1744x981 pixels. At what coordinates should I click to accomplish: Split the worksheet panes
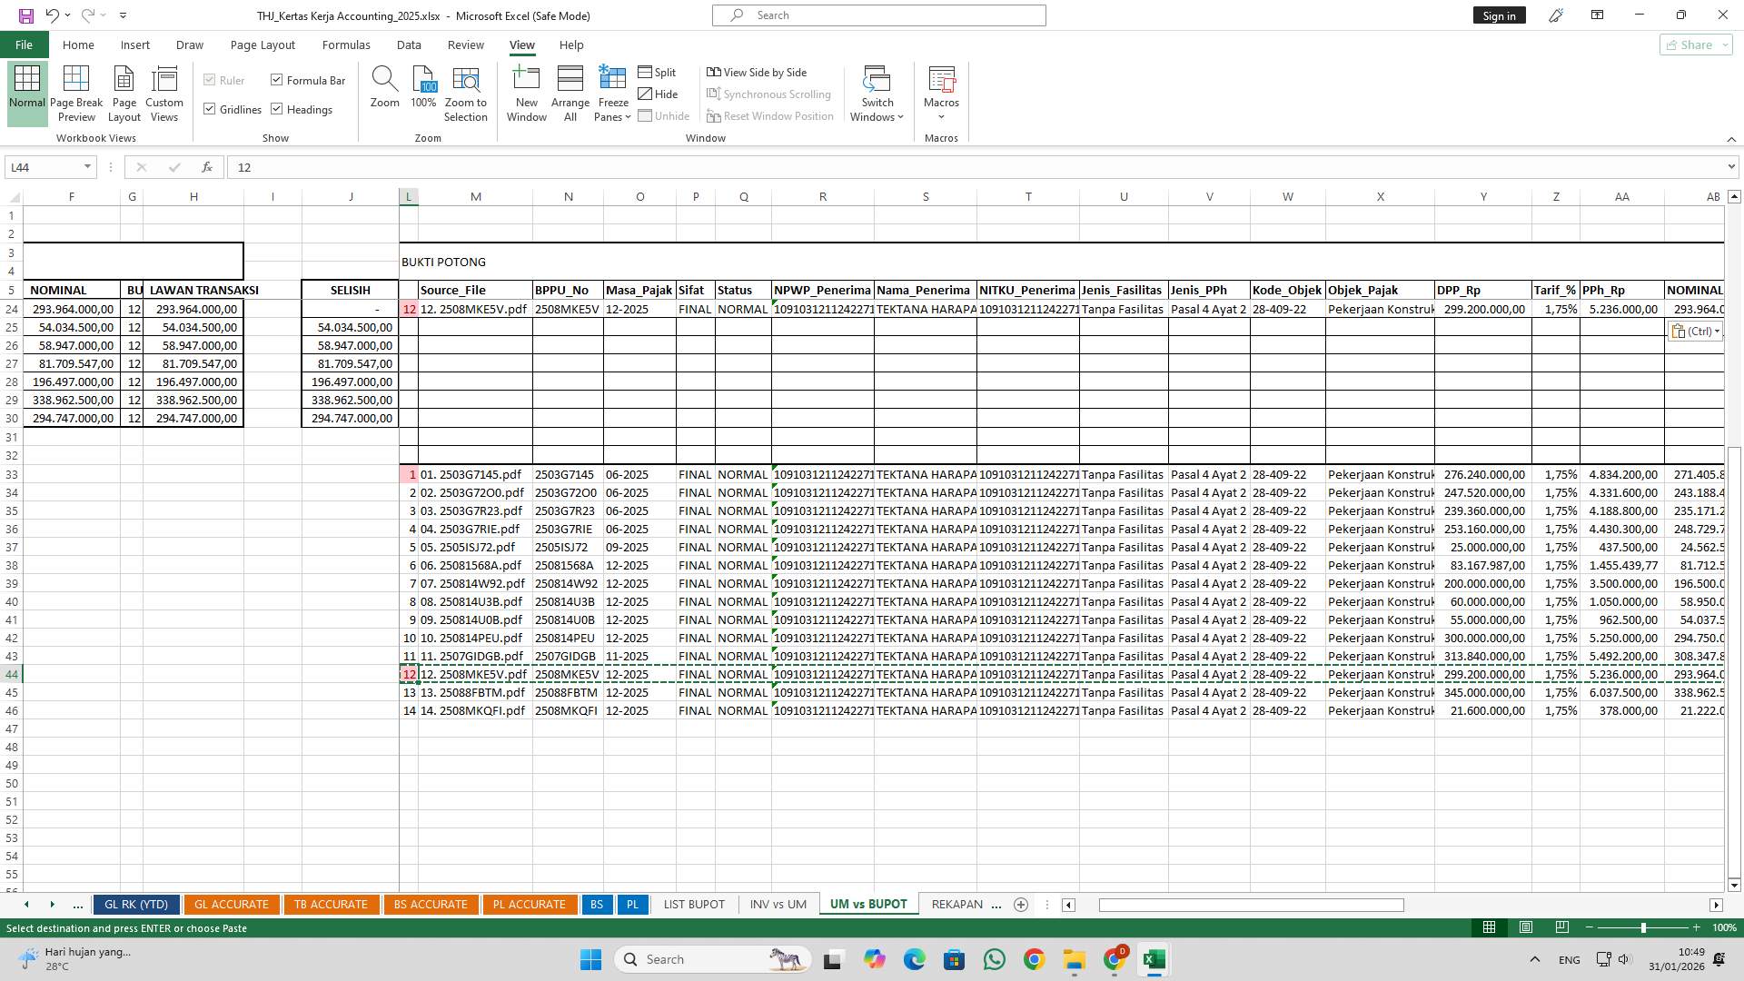coord(658,72)
